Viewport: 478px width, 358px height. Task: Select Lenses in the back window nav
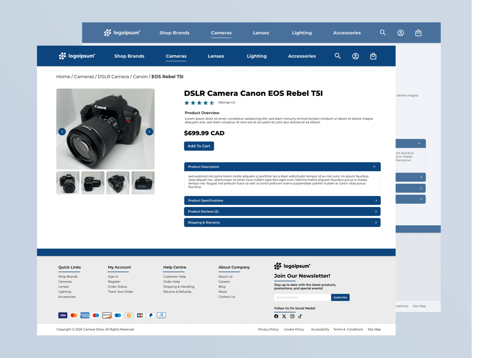click(261, 33)
